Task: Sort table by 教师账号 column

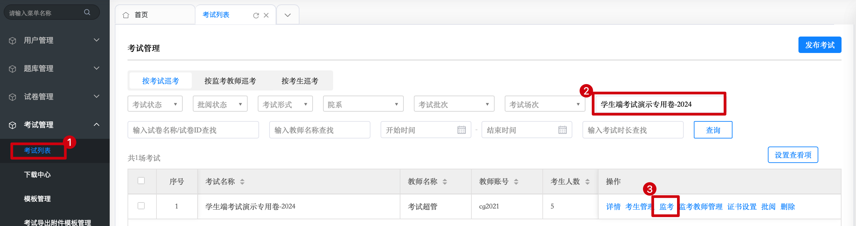Action: (516, 182)
